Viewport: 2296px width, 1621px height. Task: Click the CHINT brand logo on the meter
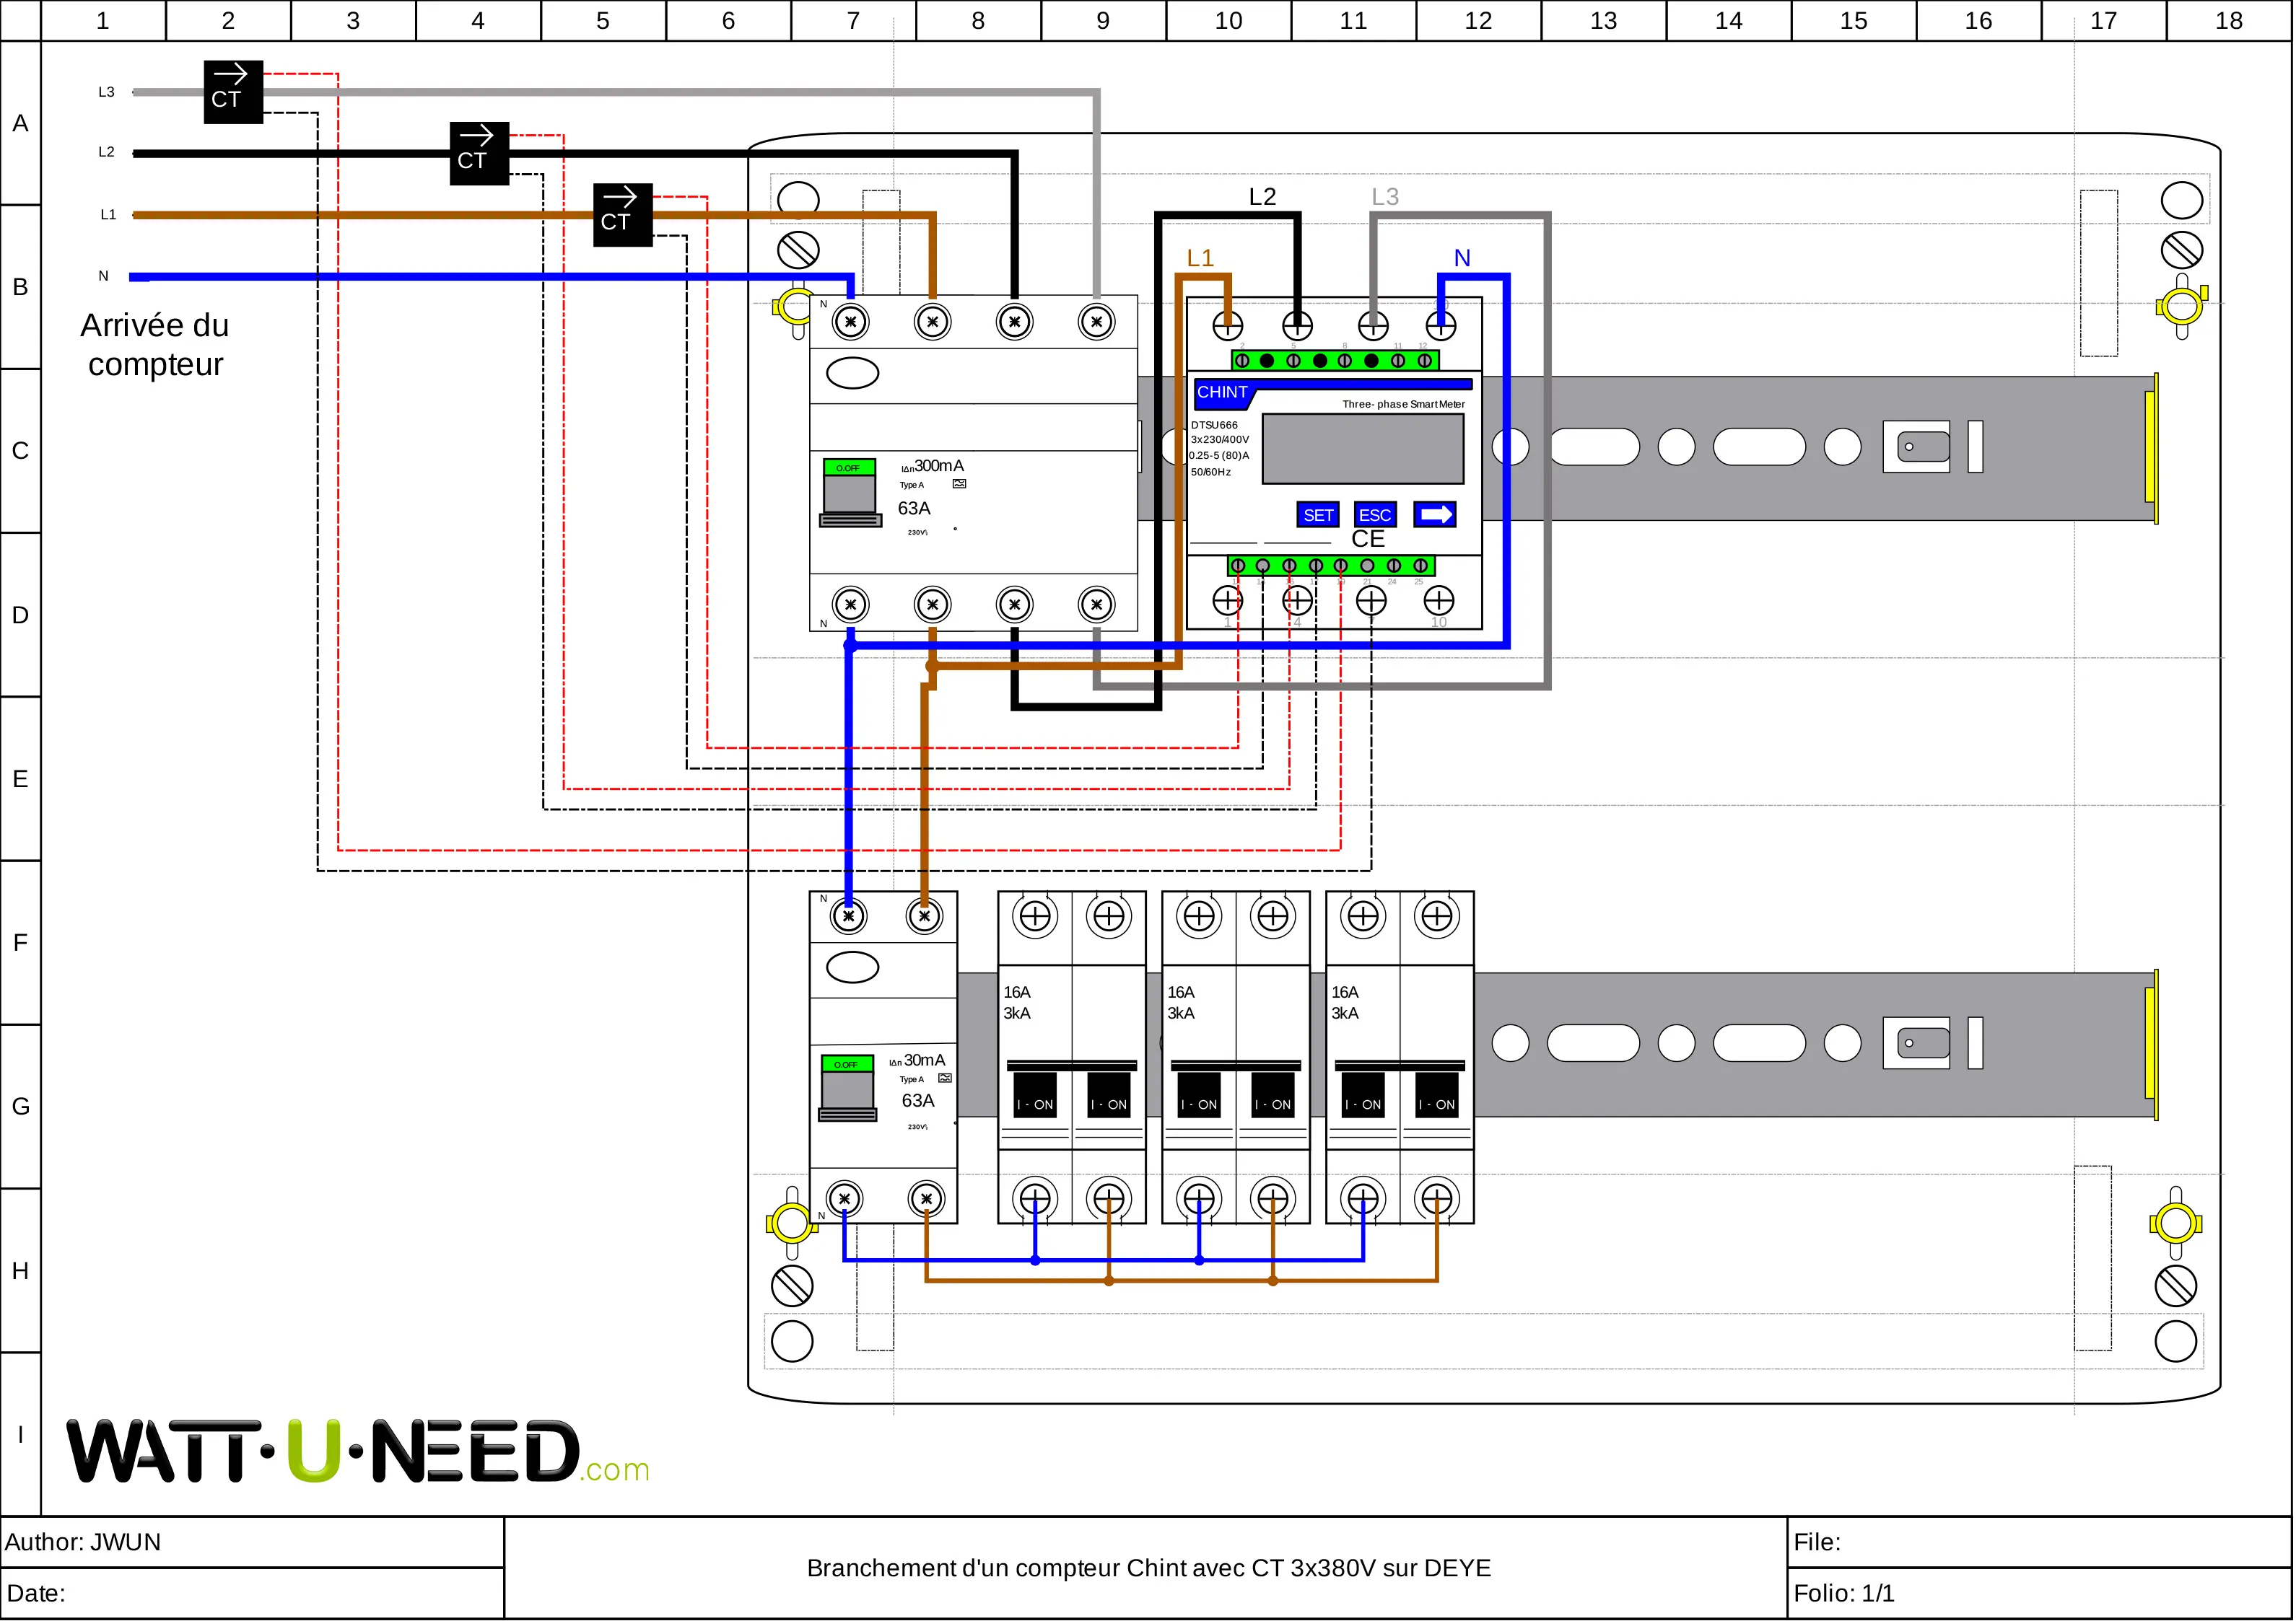(x=1222, y=392)
